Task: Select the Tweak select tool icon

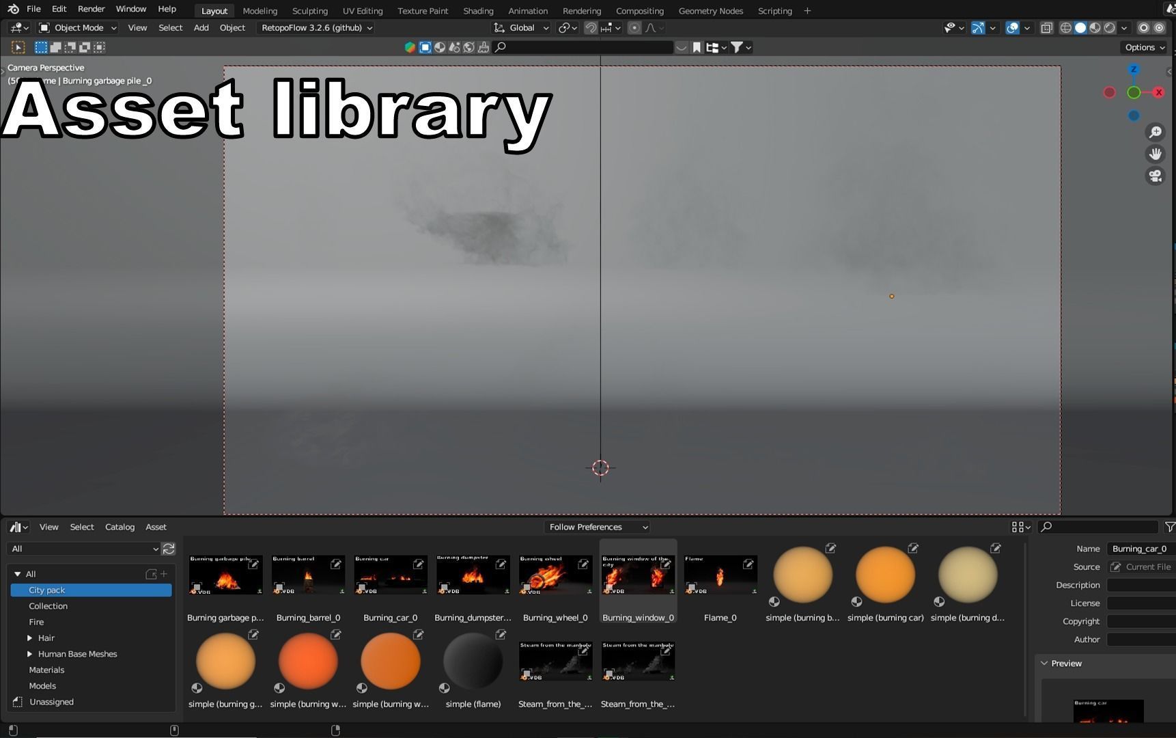Action: (x=18, y=47)
